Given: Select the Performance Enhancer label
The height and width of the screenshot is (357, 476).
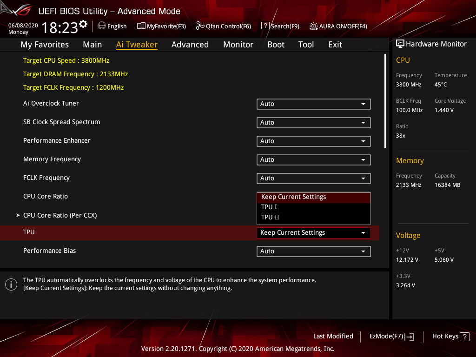Looking at the screenshot, I should [57, 140].
